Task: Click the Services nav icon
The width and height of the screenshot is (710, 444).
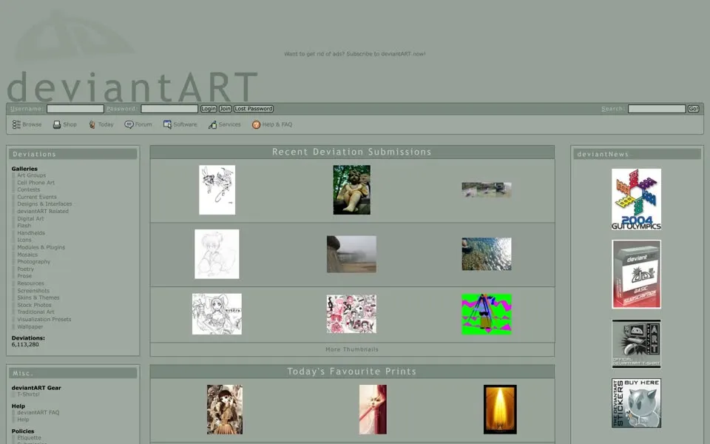Action: (x=212, y=124)
